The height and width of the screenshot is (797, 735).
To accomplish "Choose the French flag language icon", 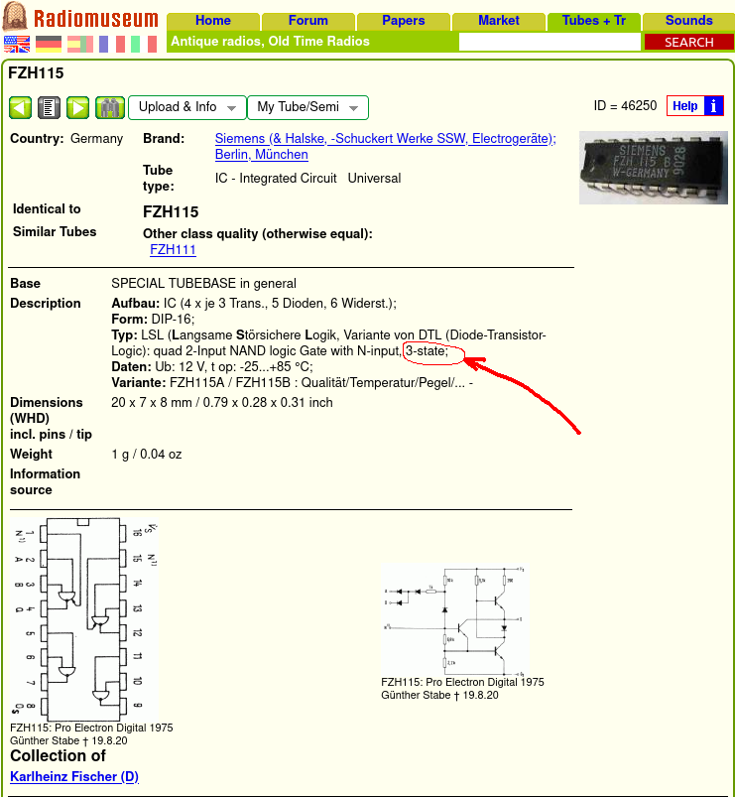I will pyautogui.click(x=111, y=44).
